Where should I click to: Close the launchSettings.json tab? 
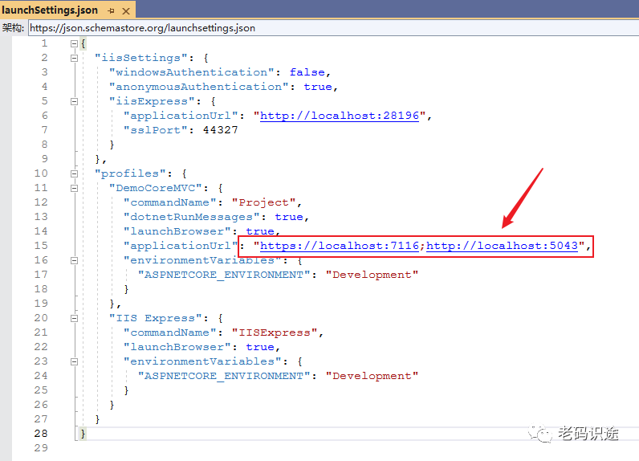126,11
